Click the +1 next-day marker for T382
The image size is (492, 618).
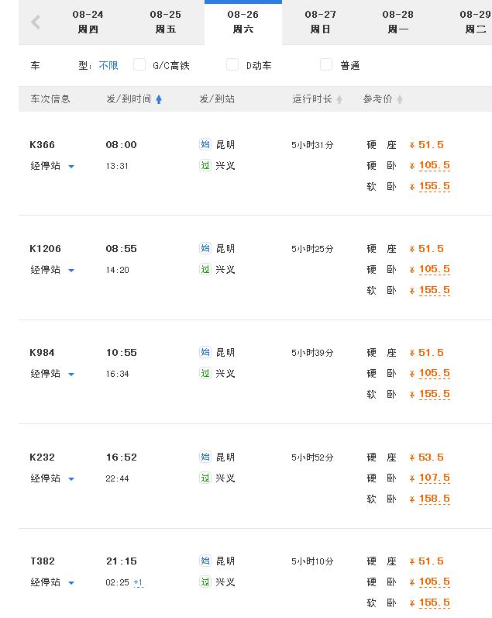tap(138, 582)
